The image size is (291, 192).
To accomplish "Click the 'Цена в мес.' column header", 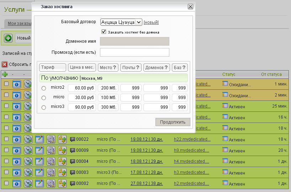I will (82, 68).
